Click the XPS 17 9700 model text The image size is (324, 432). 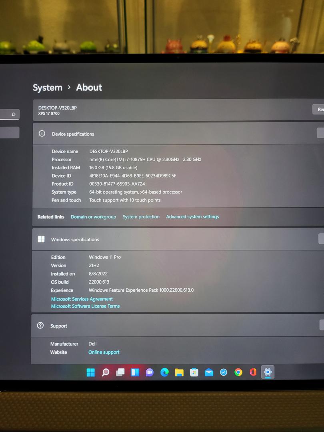click(x=49, y=114)
